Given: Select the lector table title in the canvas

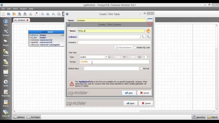Looking at the screenshot, I should (46, 32).
